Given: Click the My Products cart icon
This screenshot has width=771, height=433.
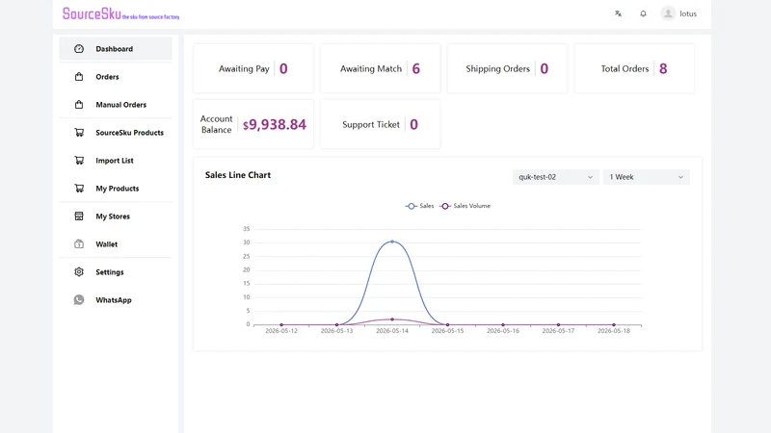Looking at the screenshot, I should coord(79,188).
